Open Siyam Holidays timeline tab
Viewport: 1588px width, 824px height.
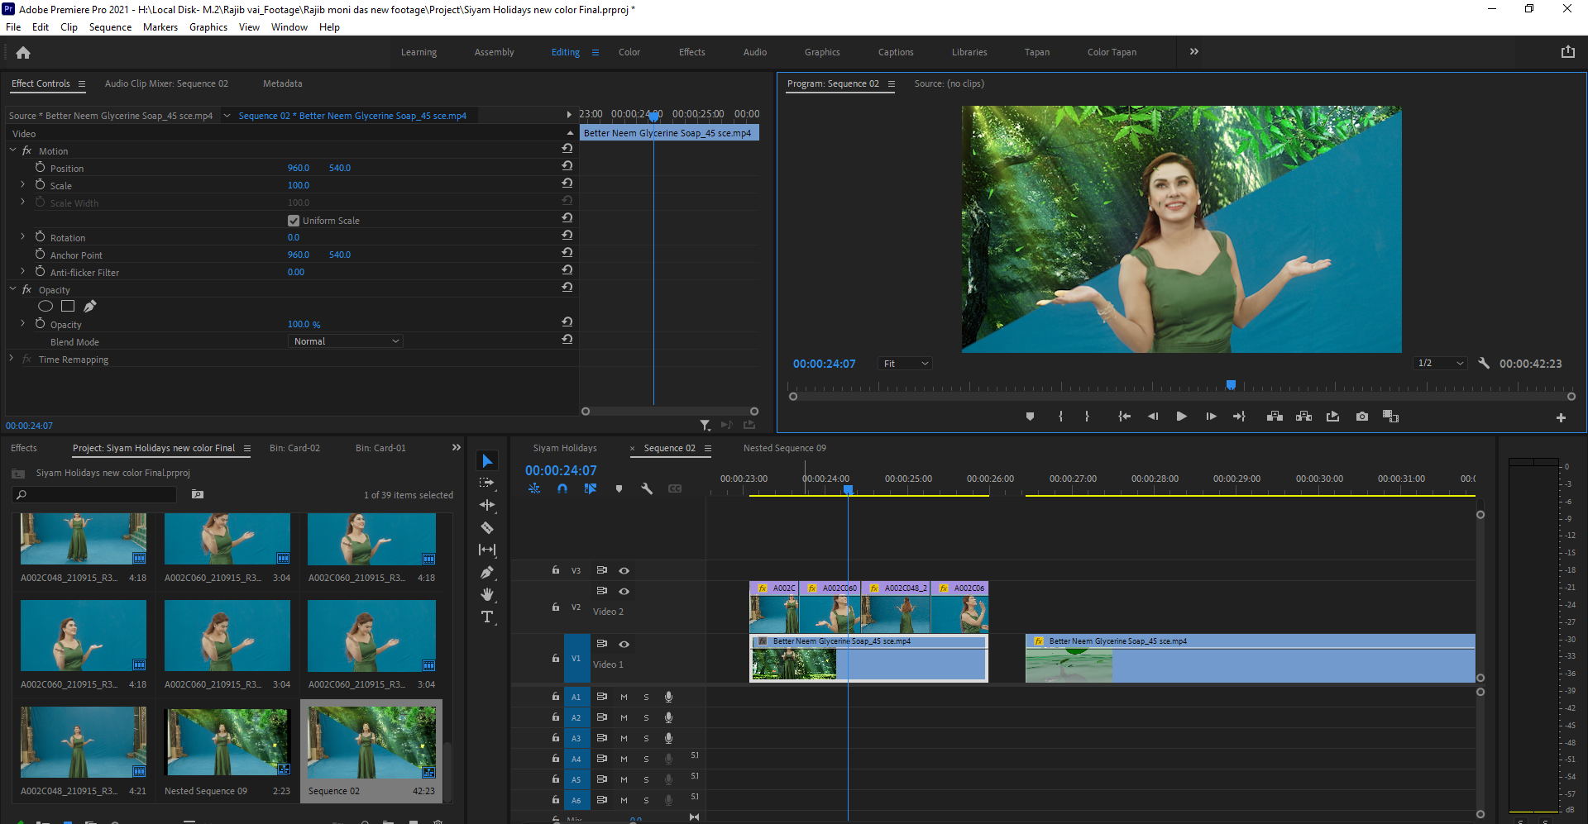pos(565,448)
